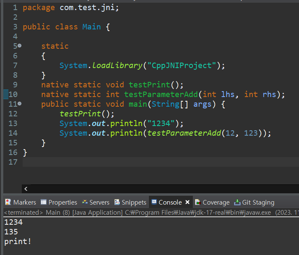Image resolution: width=299 pixels, height=255 pixels.
Task: Click the Git Staging icon
Action: tap(237, 202)
